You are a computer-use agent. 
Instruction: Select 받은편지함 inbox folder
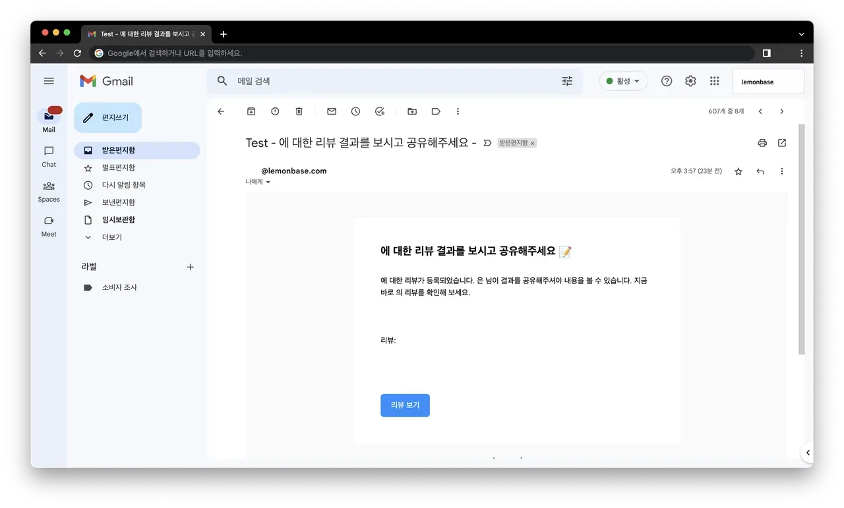[136, 150]
